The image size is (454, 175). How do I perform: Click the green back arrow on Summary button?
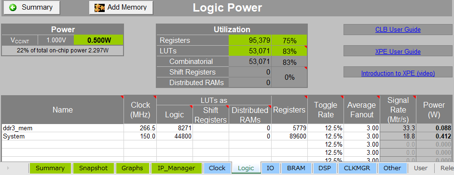pyautogui.click(x=13, y=8)
